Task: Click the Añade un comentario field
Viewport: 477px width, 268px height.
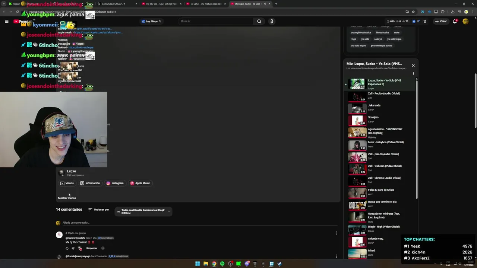Action: (x=200, y=223)
